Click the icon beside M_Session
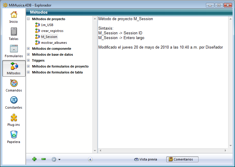 click(37, 37)
